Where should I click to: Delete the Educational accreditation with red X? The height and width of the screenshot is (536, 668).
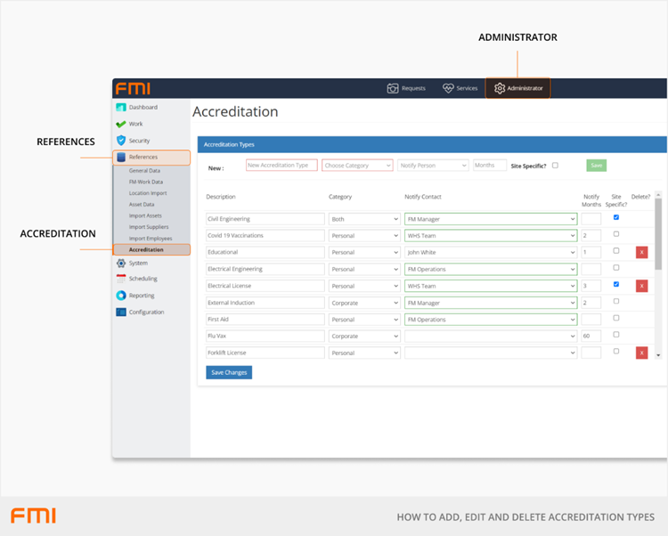point(641,253)
